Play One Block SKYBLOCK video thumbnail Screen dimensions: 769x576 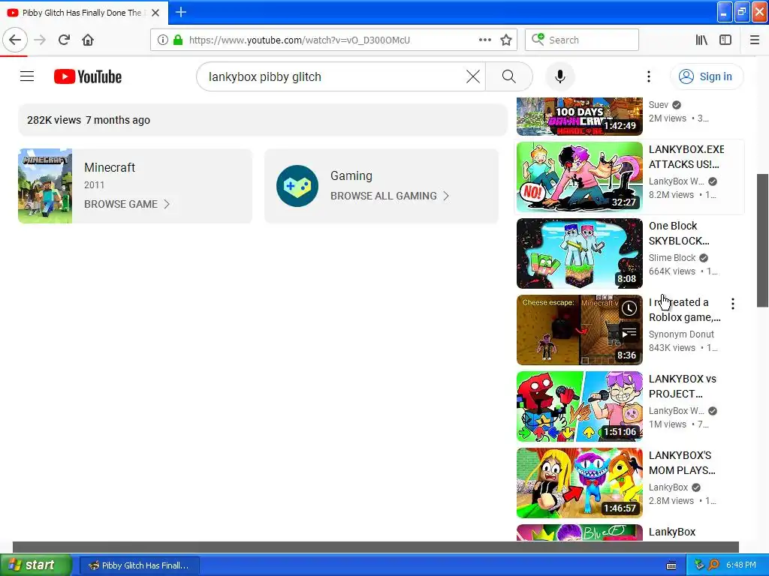tap(579, 253)
